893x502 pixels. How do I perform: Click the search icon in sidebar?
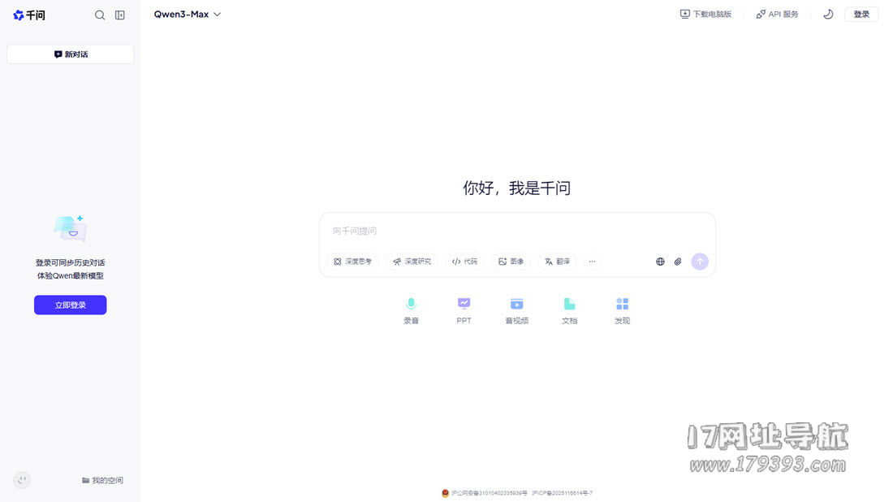[100, 15]
